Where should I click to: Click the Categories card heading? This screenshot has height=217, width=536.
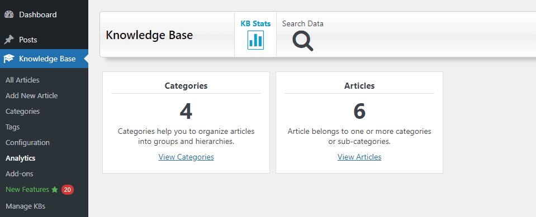[186, 86]
